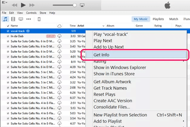Open the Help menu

[x=52, y=13]
